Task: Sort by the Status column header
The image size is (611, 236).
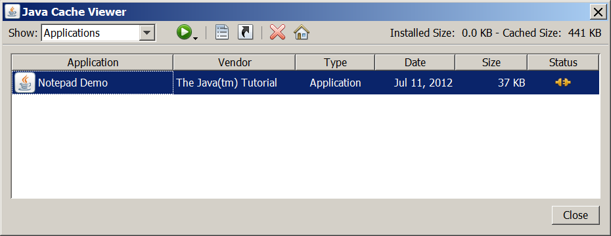Action: tap(563, 62)
